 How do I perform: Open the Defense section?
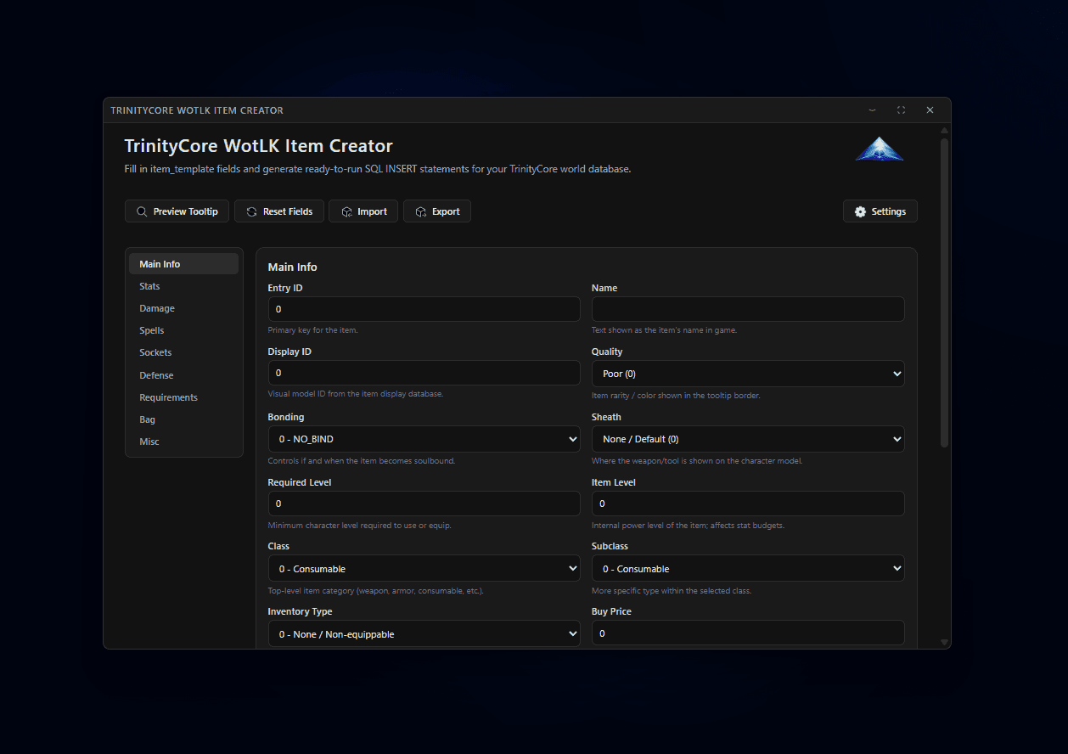click(183, 375)
